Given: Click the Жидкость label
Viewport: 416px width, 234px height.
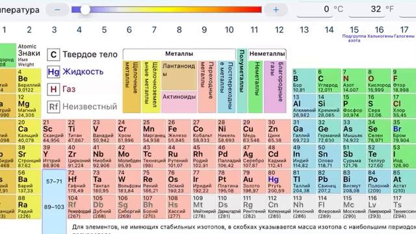Looking at the screenshot, I should point(83,71).
